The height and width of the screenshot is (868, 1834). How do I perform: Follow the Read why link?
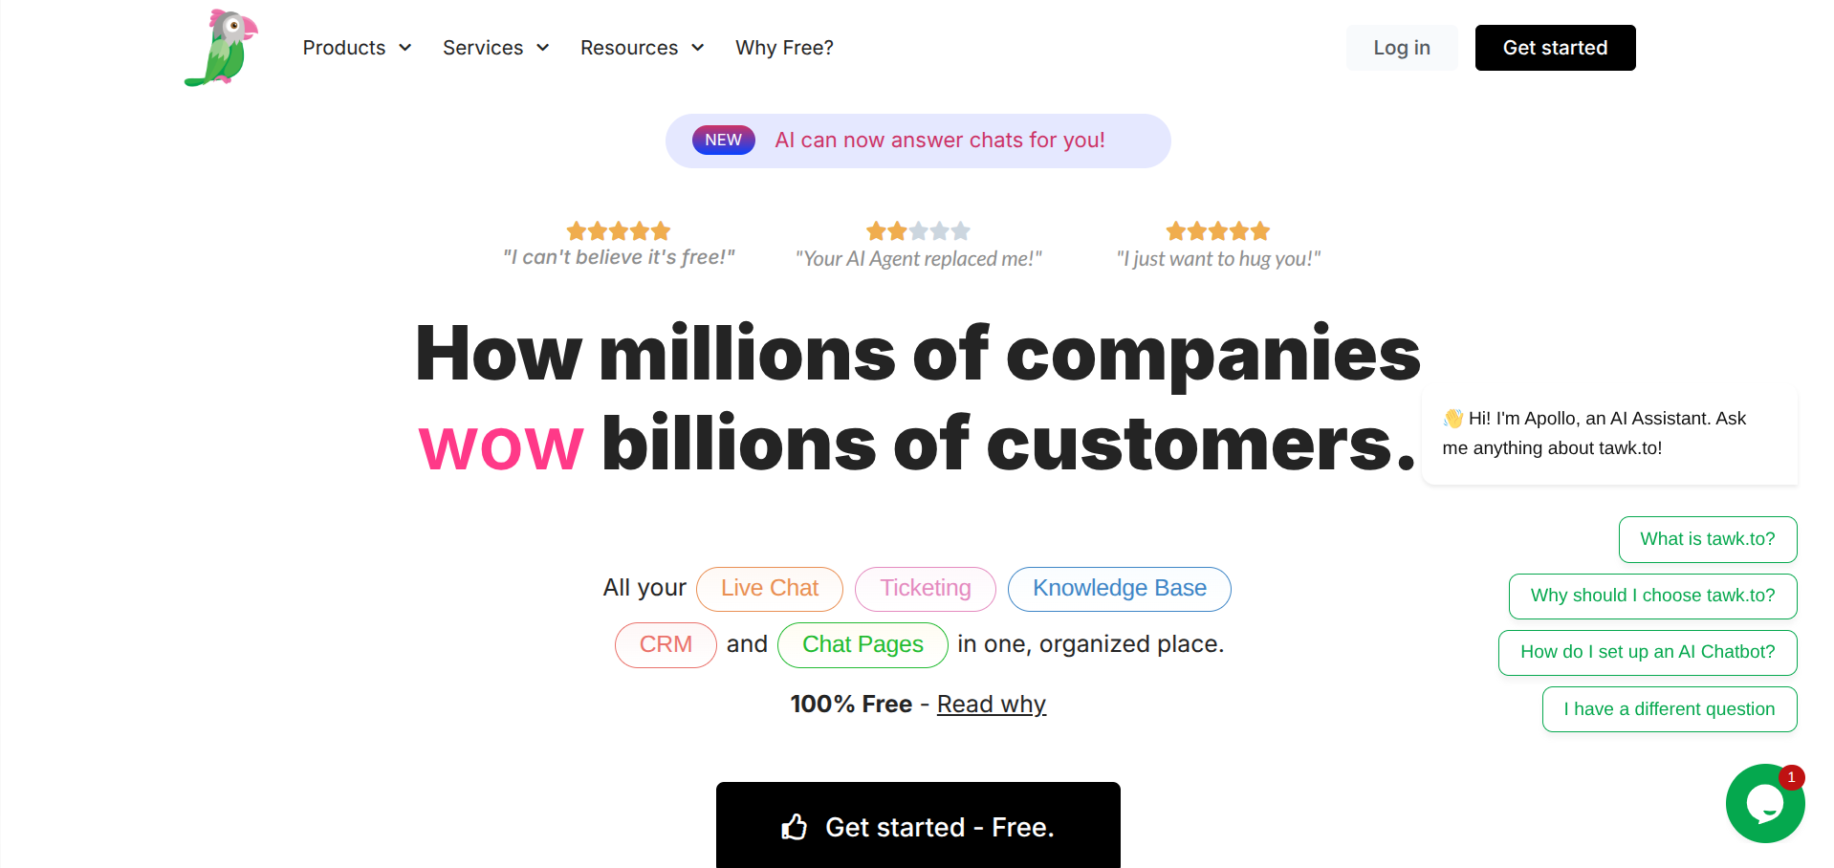(991, 705)
